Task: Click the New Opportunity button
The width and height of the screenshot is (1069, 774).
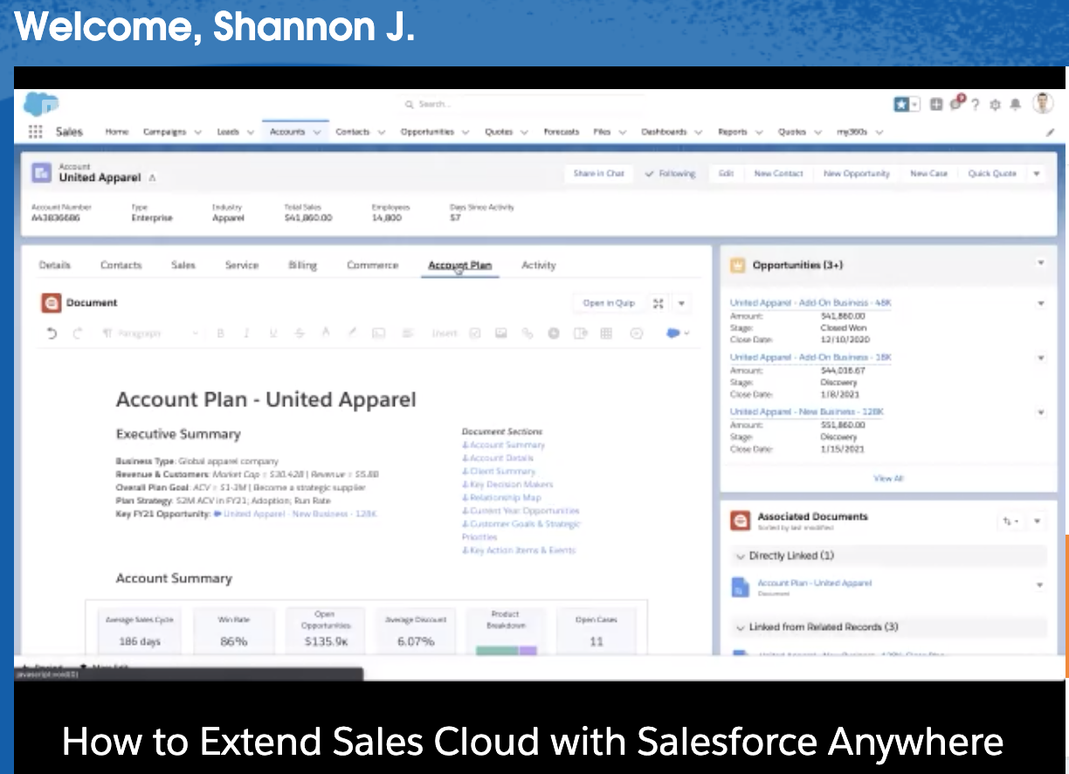Action: 856,174
